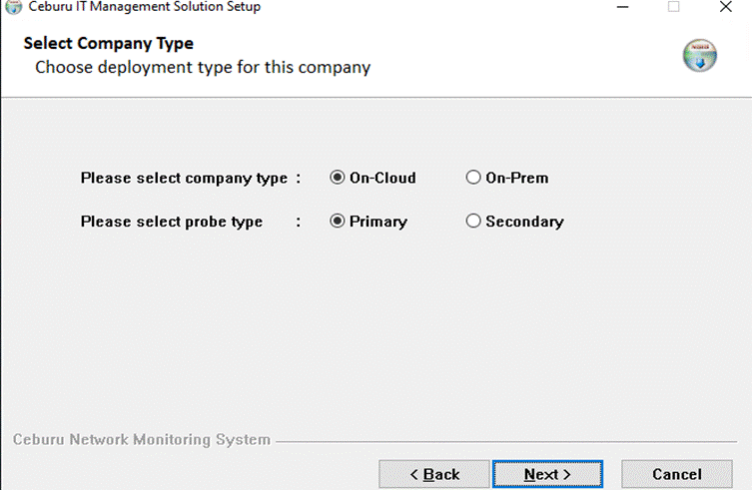The image size is (752, 490).
Task: Go to the next setup step
Action: (547, 474)
